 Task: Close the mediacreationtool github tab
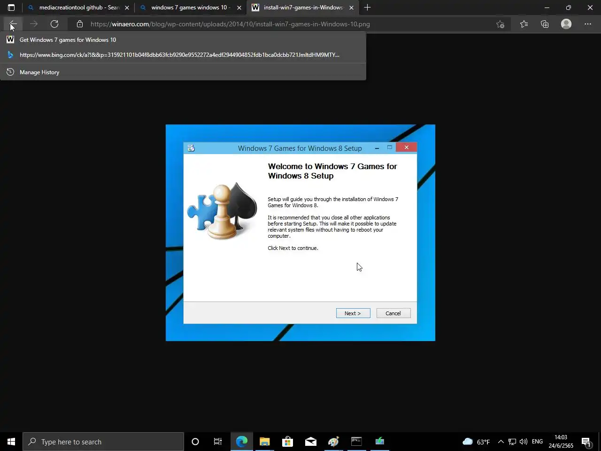point(127,8)
